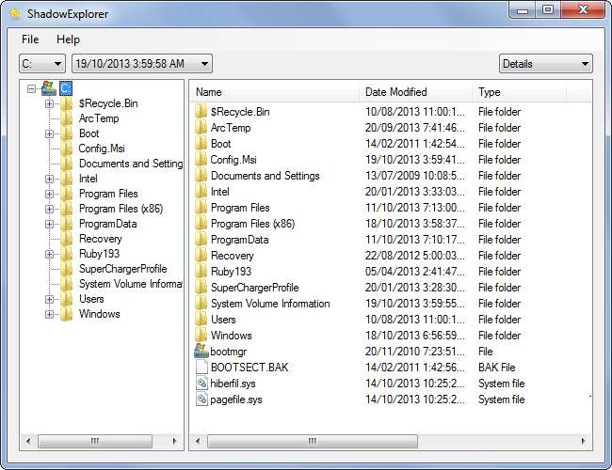Click the SuperChargerProfile folder icon in tree
The height and width of the screenshot is (470, 612).
coord(67,269)
